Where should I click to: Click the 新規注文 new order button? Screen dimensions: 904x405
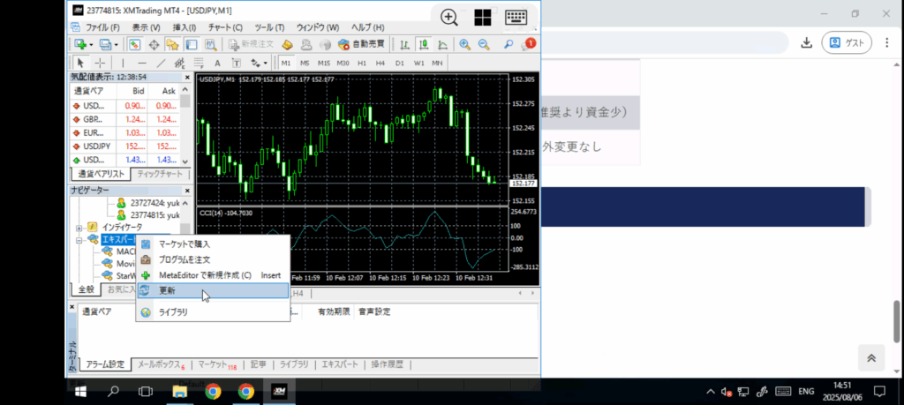click(251, 44)
